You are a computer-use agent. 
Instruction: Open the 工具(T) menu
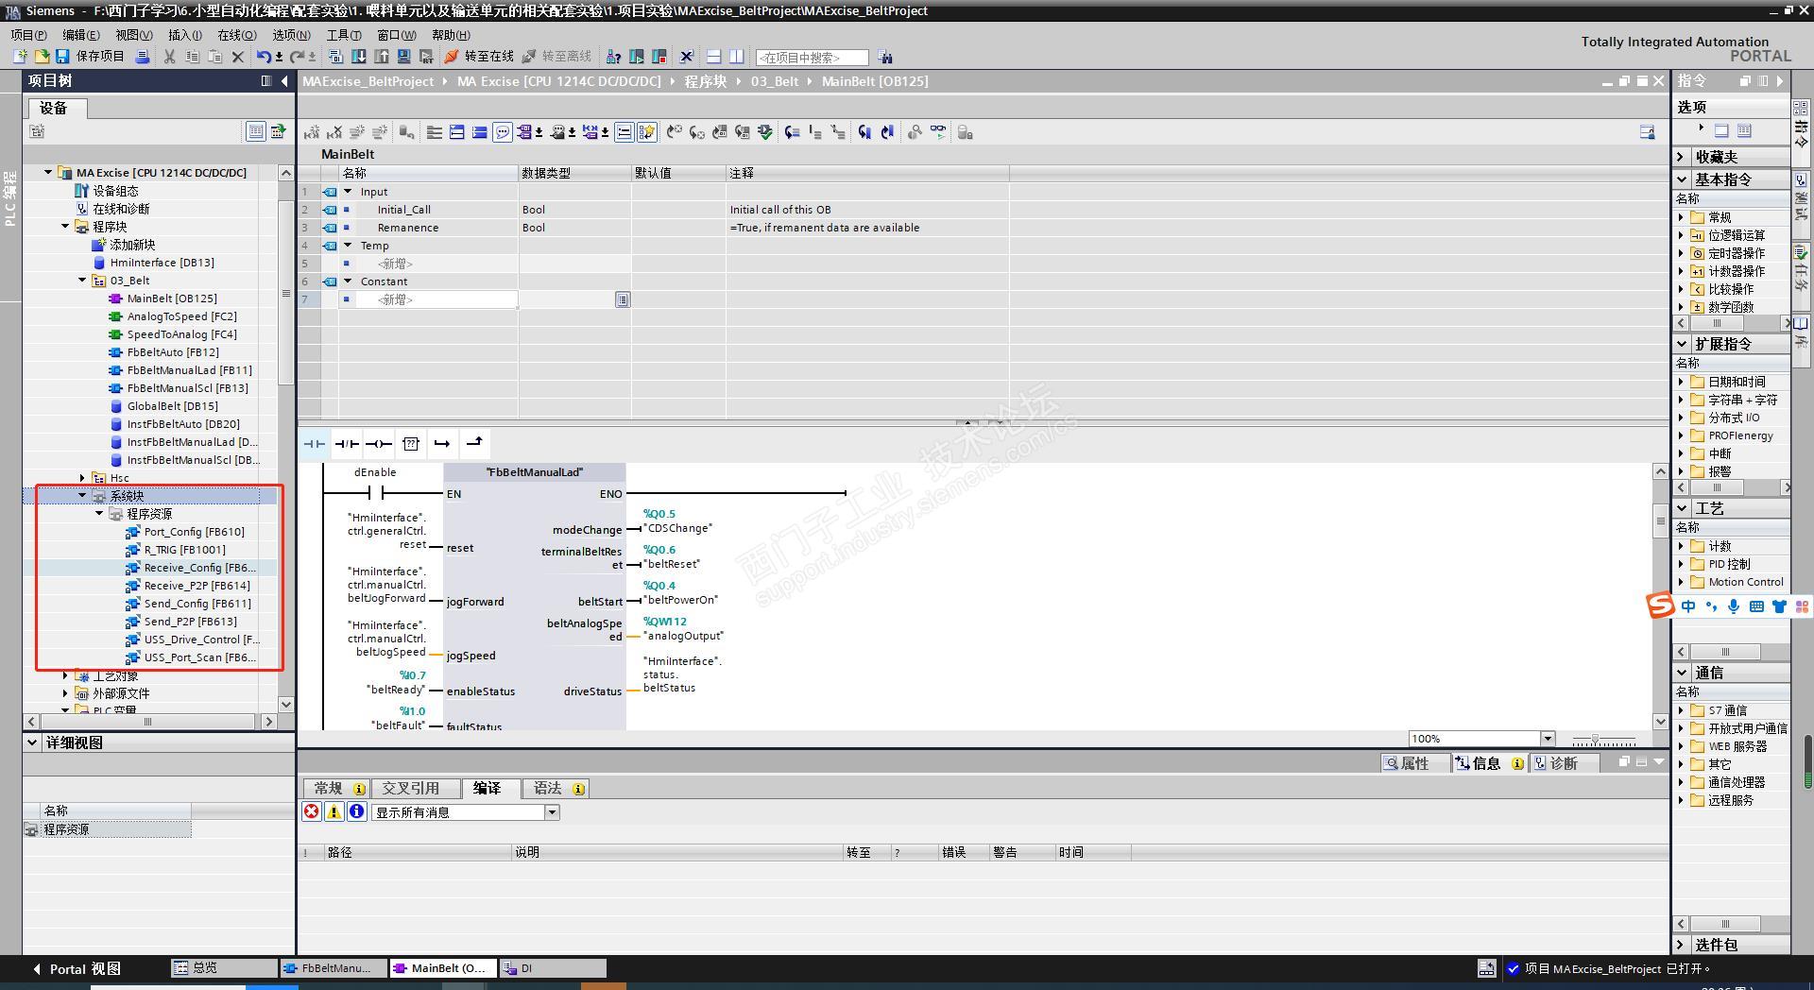(344, 35)
